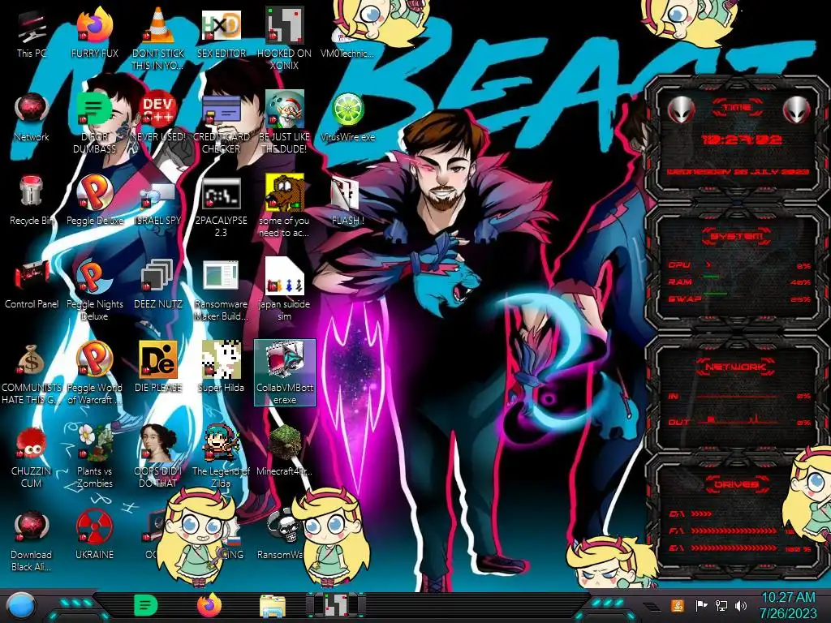Launch Firefox from the taskbar
831x623 pixels.
point(209,605)
